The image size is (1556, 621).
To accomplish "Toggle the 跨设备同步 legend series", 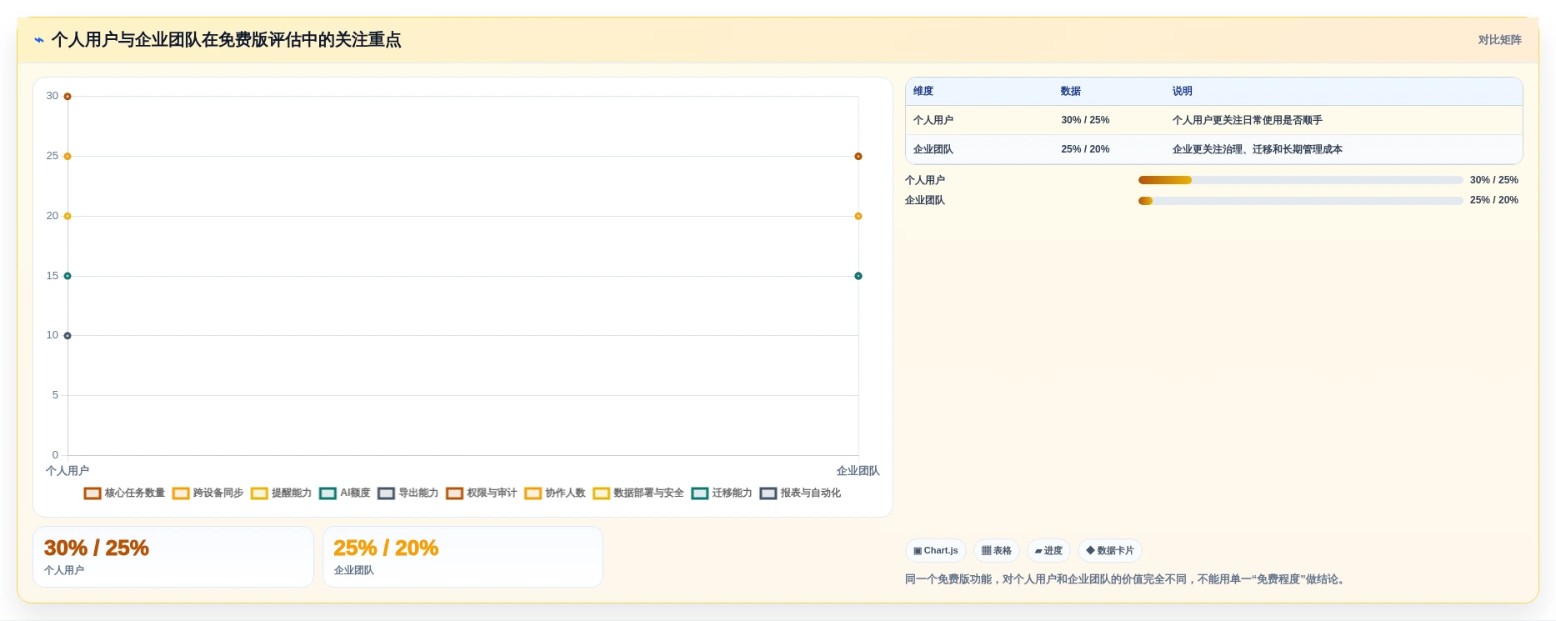I will click(x=208, y=493).
